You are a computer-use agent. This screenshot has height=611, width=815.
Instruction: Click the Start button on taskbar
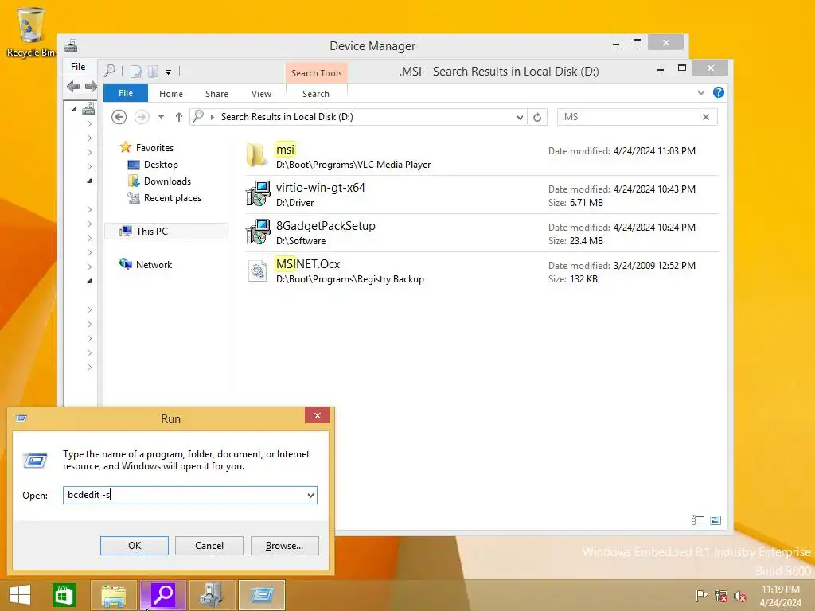click(20, 595)
